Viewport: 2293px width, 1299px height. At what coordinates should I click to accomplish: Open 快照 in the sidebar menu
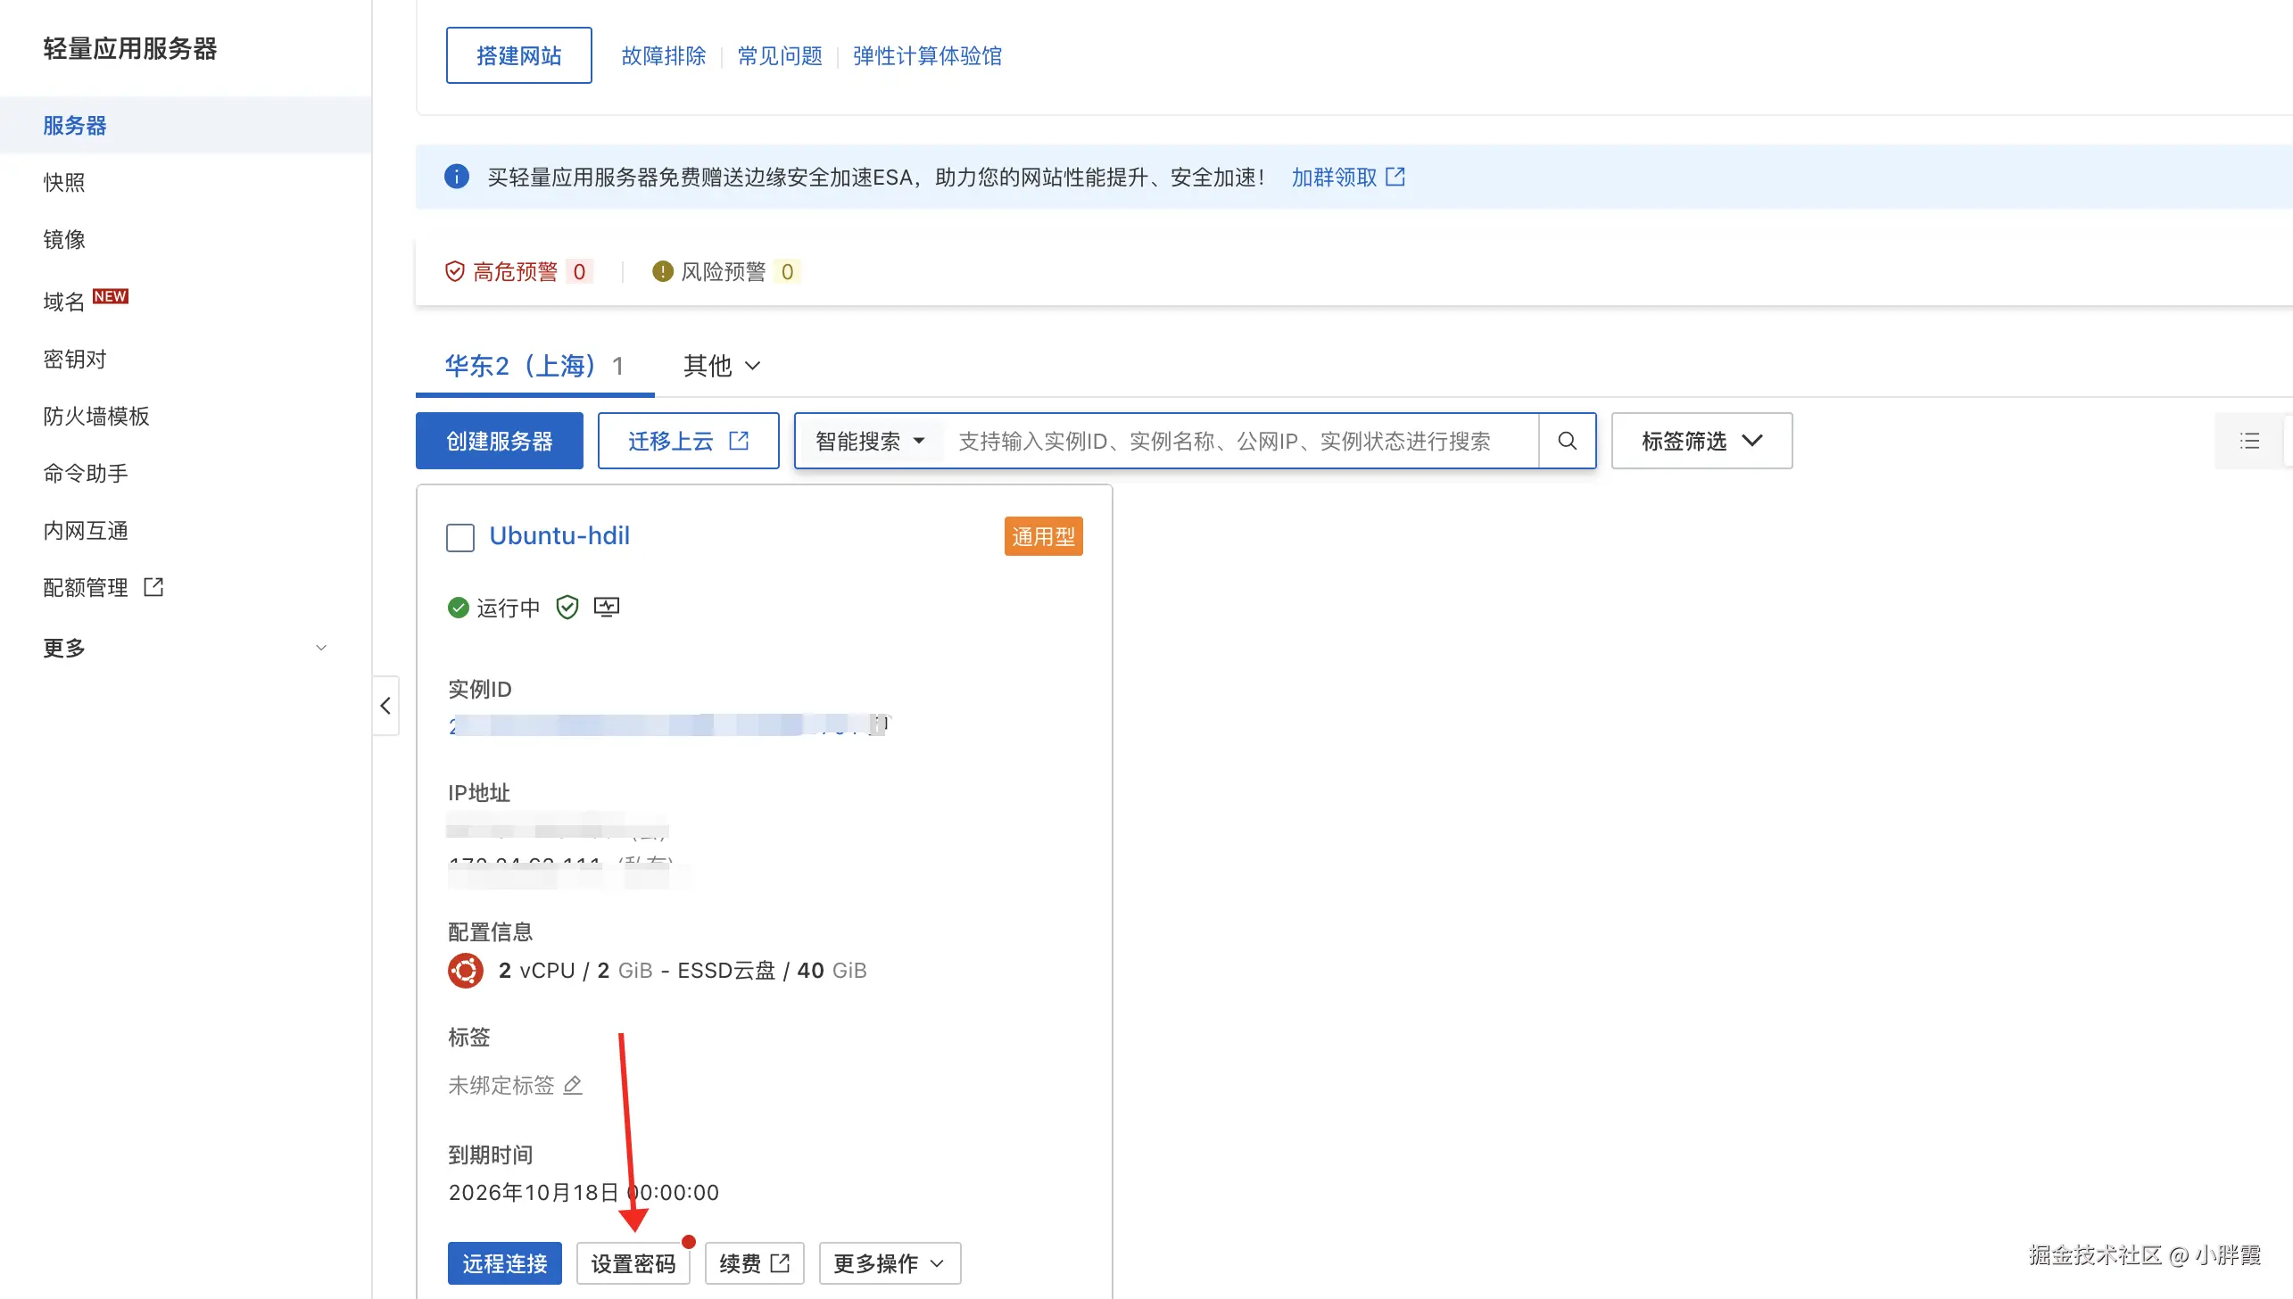coord(64,182)
